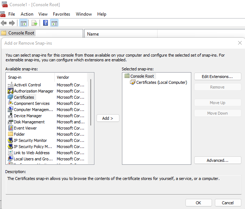Viewport: 245px width, 209px height.
Task: Open the blue Help toolbar icon
Action: click(45, 23)
